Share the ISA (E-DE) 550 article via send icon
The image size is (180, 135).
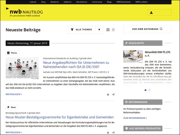click(113, 94)
